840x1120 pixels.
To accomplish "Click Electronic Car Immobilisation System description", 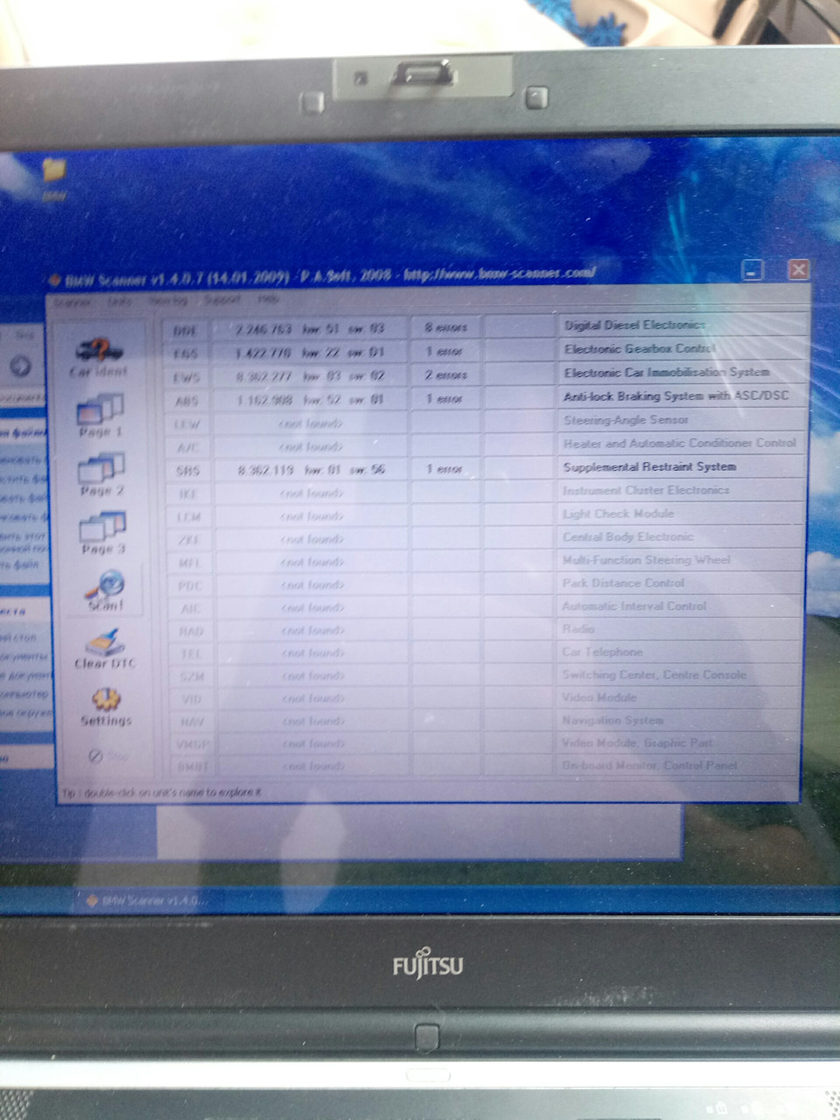I will [x=667, y=372].
